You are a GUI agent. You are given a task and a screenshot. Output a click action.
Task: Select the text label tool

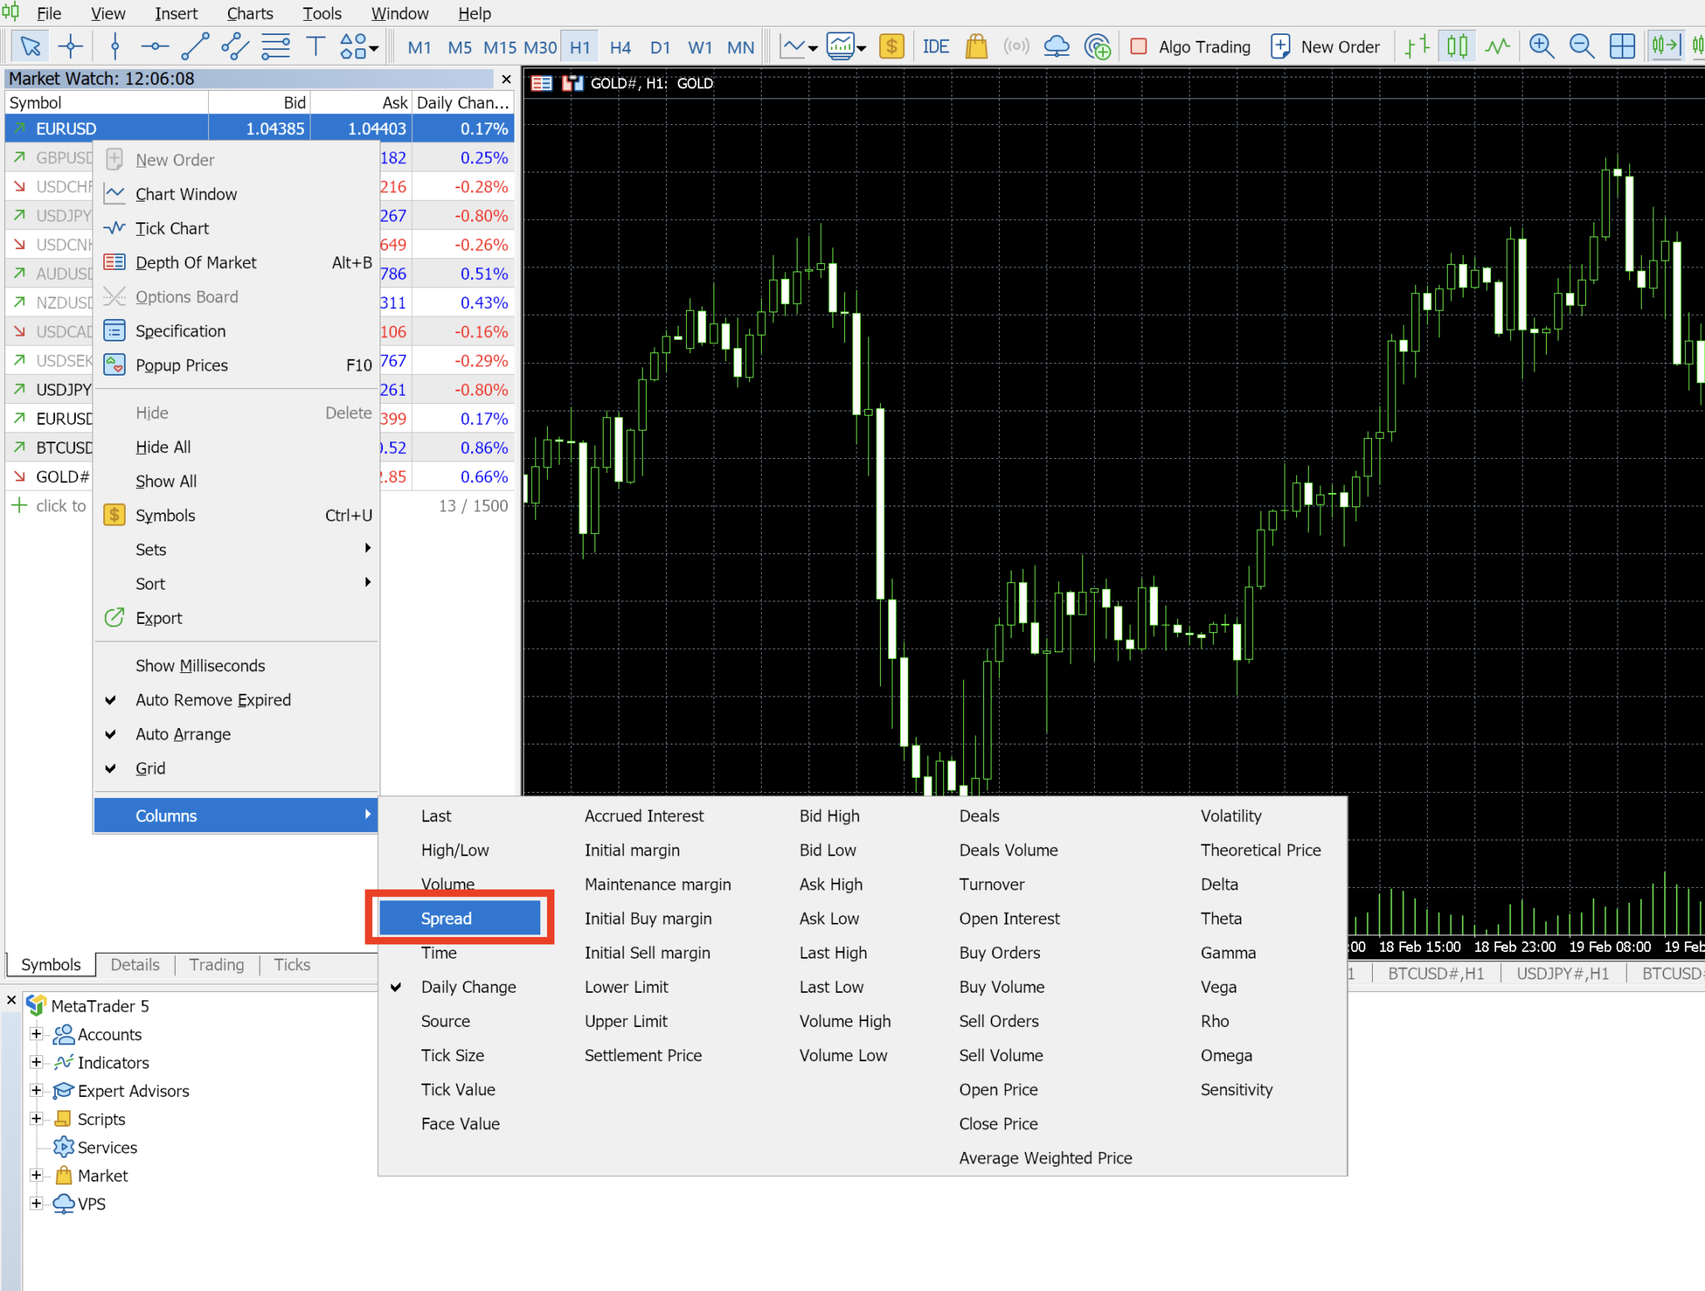coord(316,47)
